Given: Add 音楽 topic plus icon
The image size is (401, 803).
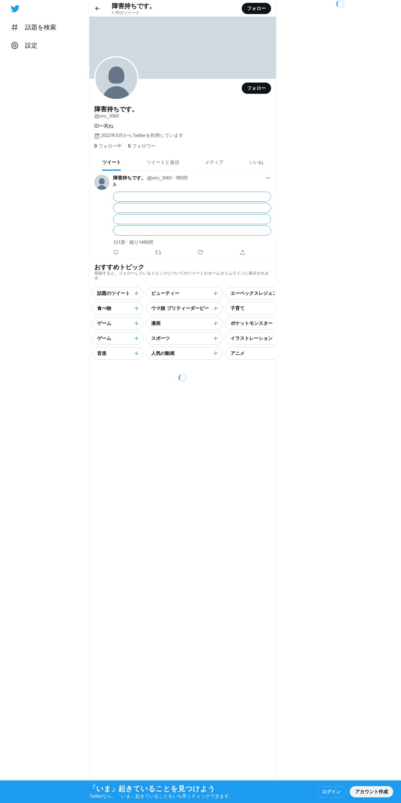Looking at the screenshot, I should (x=136, y=353).
